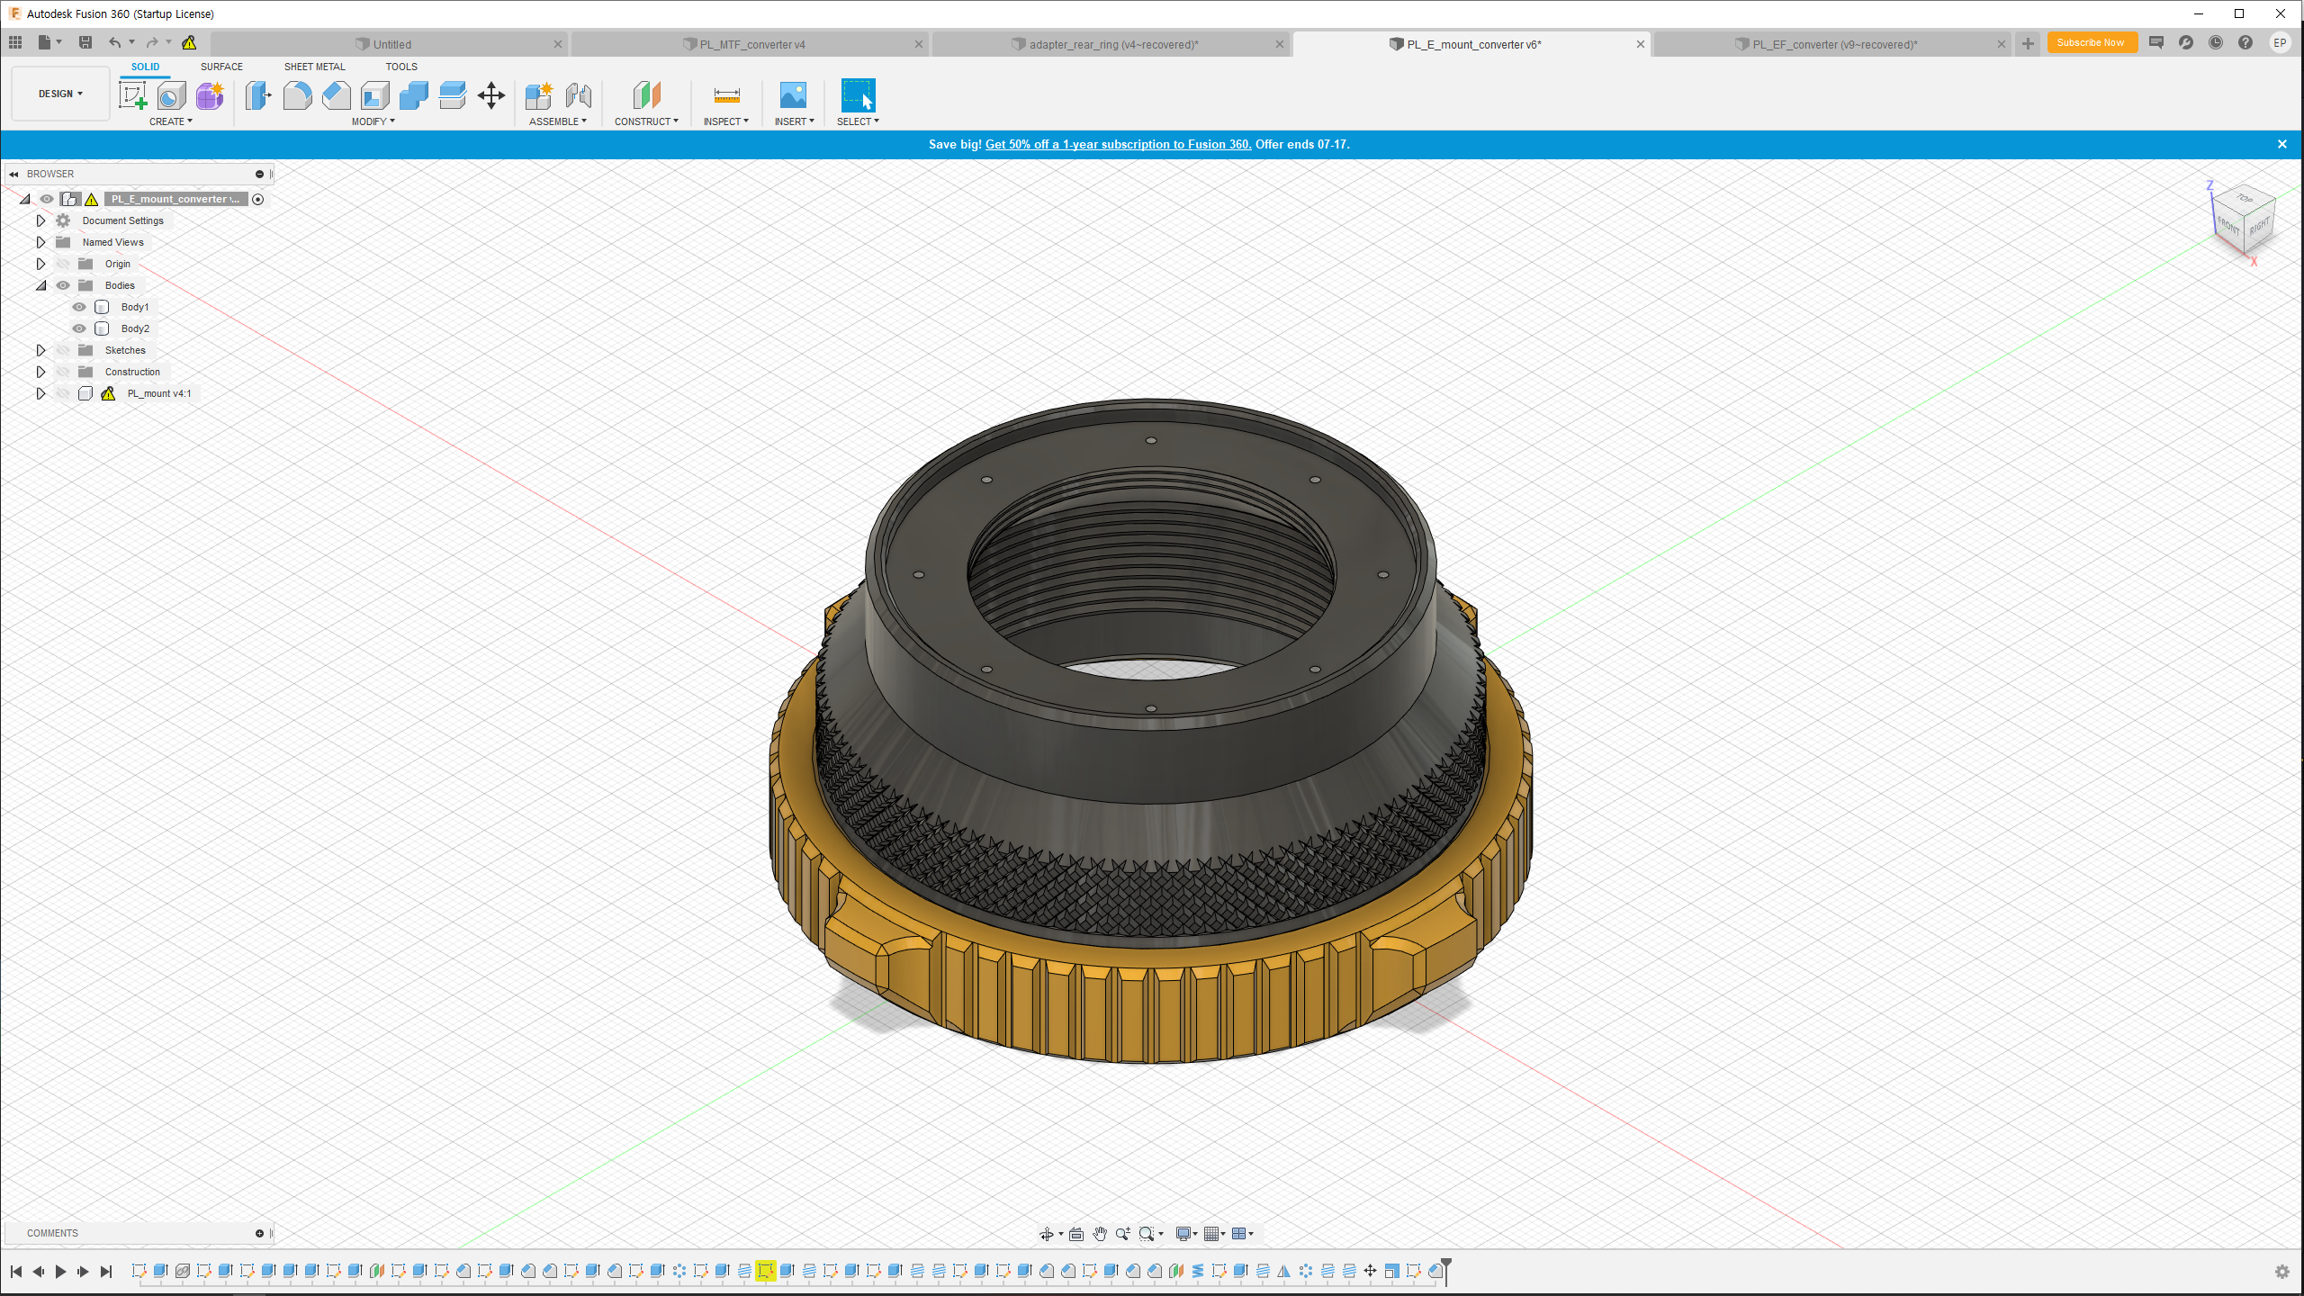Click the Save icon in top toolbar
This screenshot has width=2304, height=1296.
[85, 42]
